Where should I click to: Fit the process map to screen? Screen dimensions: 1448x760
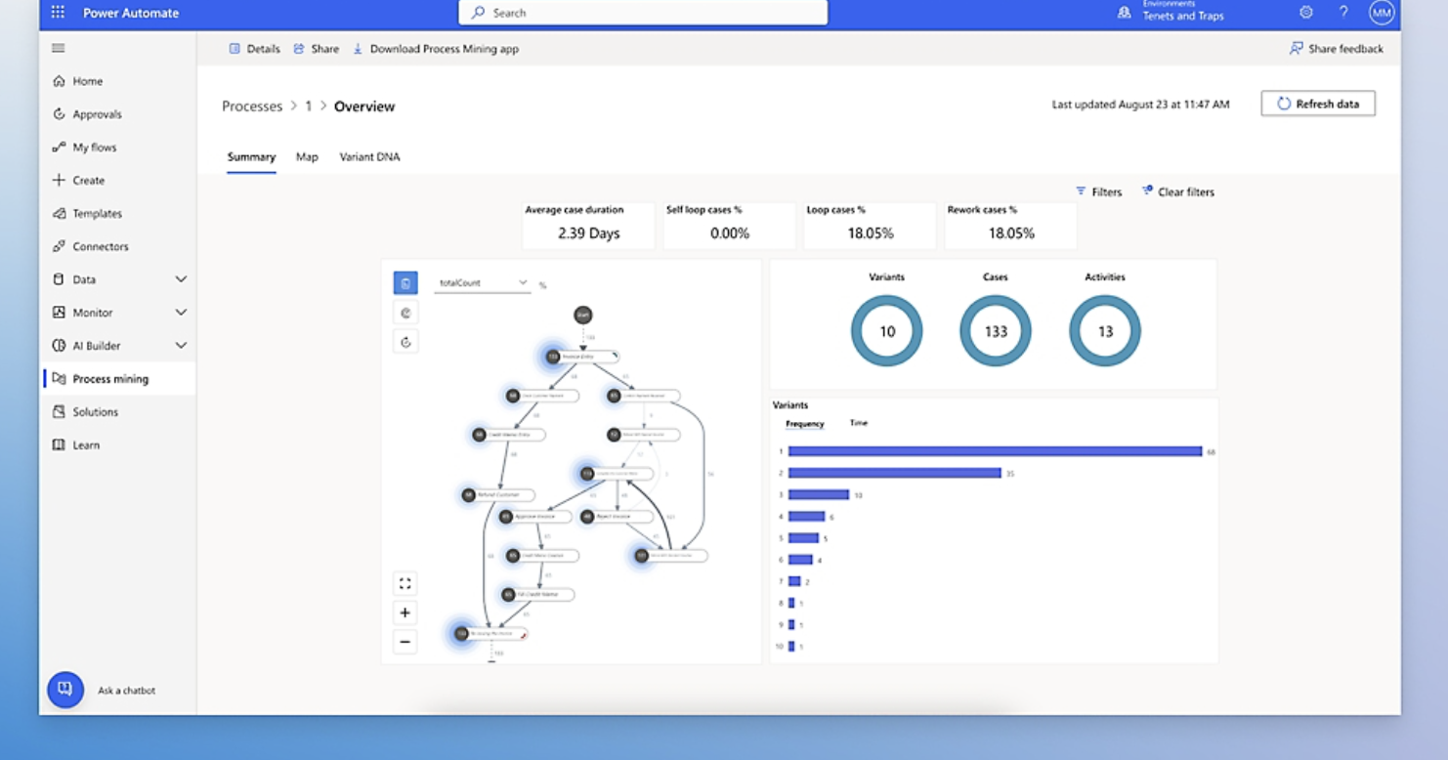click(x=405, y=584)
